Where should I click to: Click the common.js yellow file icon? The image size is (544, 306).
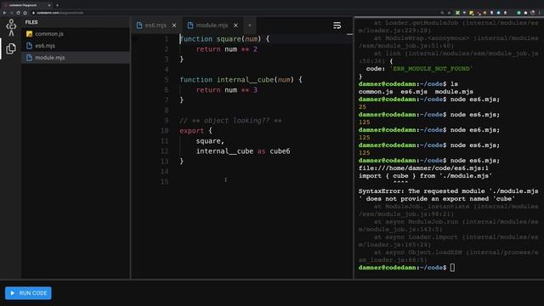click(29, 34)
